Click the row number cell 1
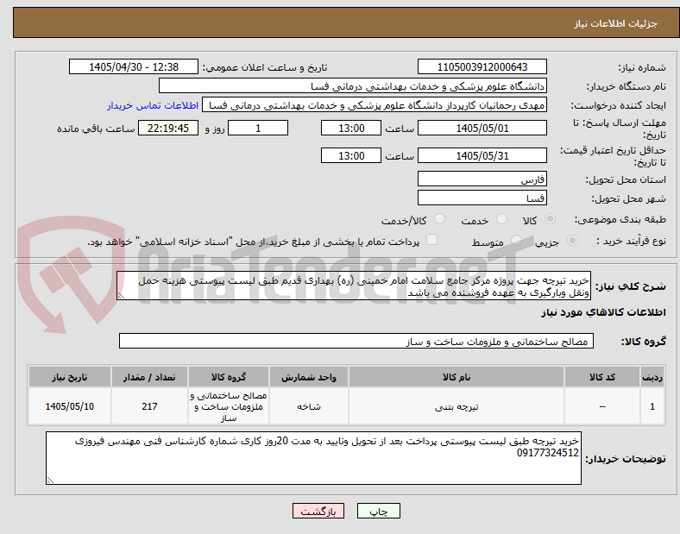The height and width of the screenshot is (534, 680). pyautogui.click(x=652, y=406)
